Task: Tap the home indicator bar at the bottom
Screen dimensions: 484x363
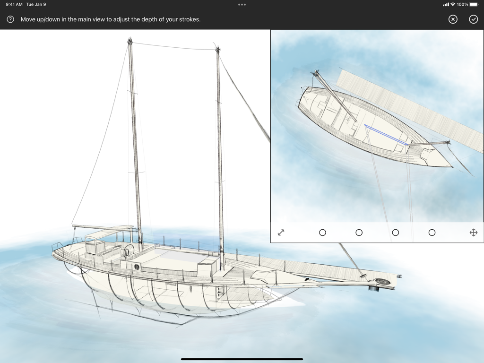Action: (242, 358)
